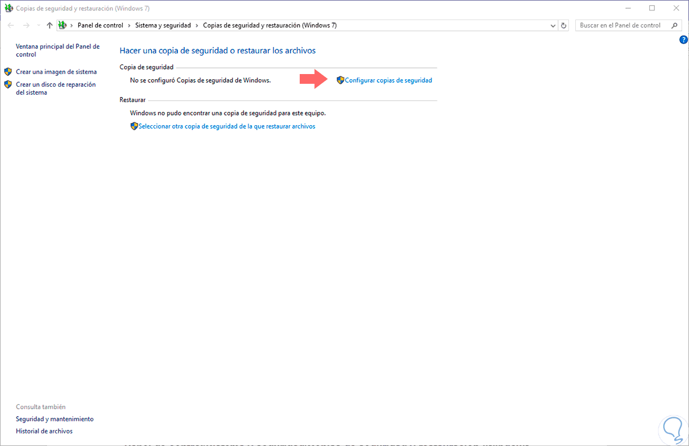This screenshot has width=689, height=446.
Task: Click shield icon beside 'Seleccionar otra copia de seguridad'
Action: point(134,126)
